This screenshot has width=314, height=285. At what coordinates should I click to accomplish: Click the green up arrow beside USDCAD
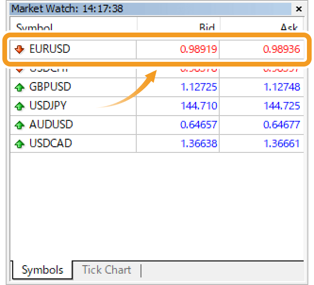(19, 143)
